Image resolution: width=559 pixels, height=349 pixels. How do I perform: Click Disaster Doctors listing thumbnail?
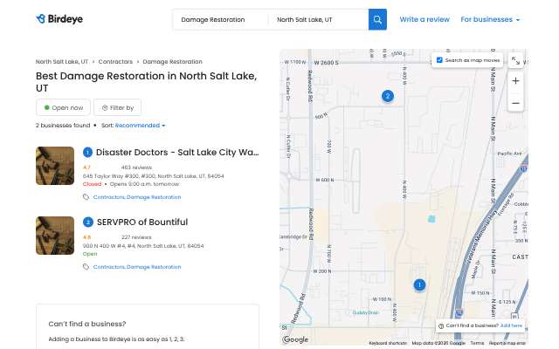(55, 166)
